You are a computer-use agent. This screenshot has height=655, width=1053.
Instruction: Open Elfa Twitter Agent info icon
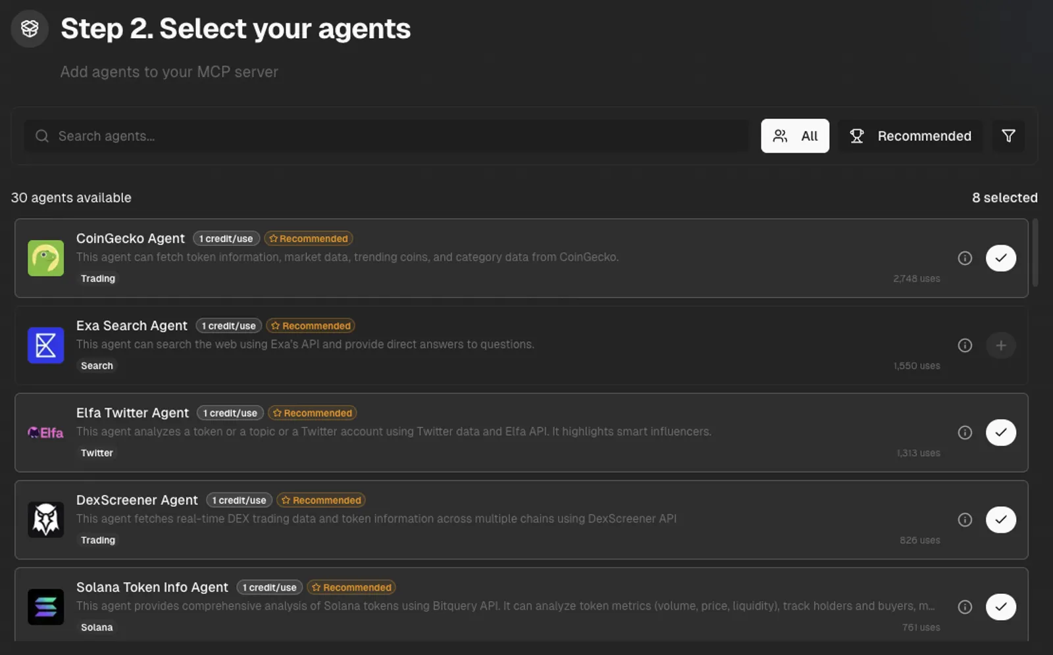[965, 433]
